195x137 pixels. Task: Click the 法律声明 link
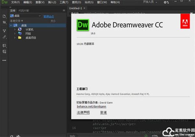coord(83,112)
